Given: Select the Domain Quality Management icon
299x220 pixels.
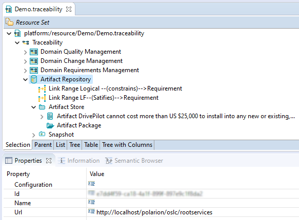Looking at the screenshot, I should (x=34, y=52).
